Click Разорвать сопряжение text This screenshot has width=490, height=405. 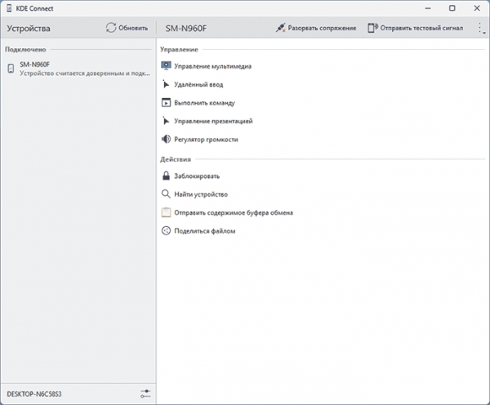coord(322,28)
